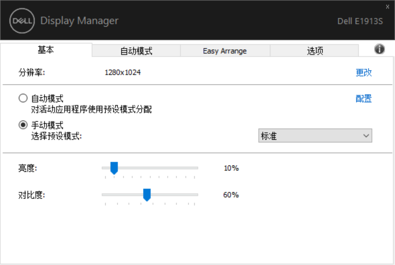Switch to the 自动模式 tab
The image size is (395, 265).
136,51
